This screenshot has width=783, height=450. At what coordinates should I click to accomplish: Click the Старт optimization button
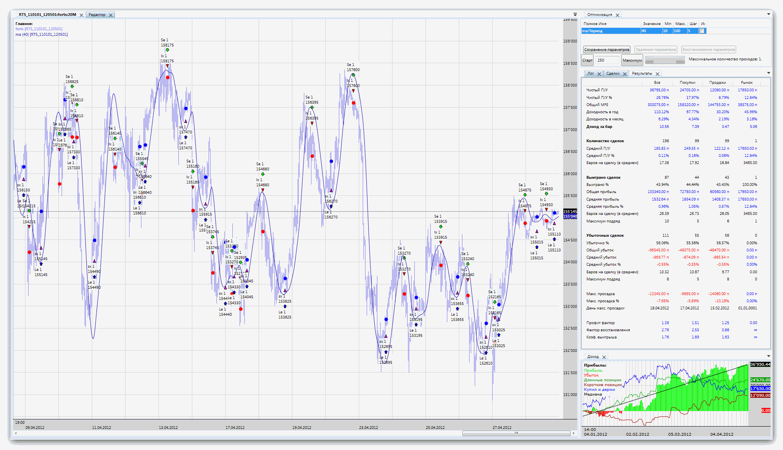click(587, 60)
